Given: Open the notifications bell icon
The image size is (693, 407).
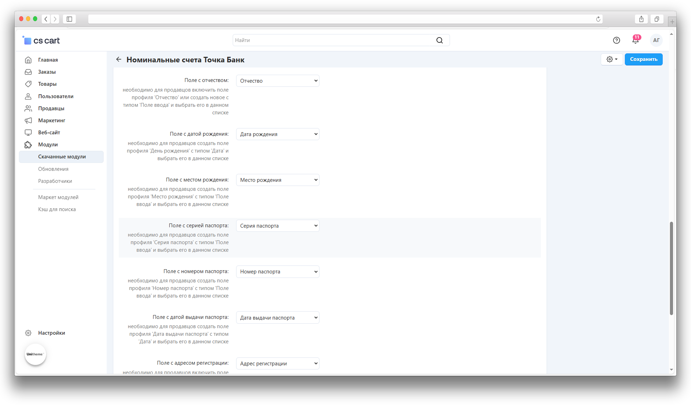Looking at the screenshot, I should pos(635,40).
